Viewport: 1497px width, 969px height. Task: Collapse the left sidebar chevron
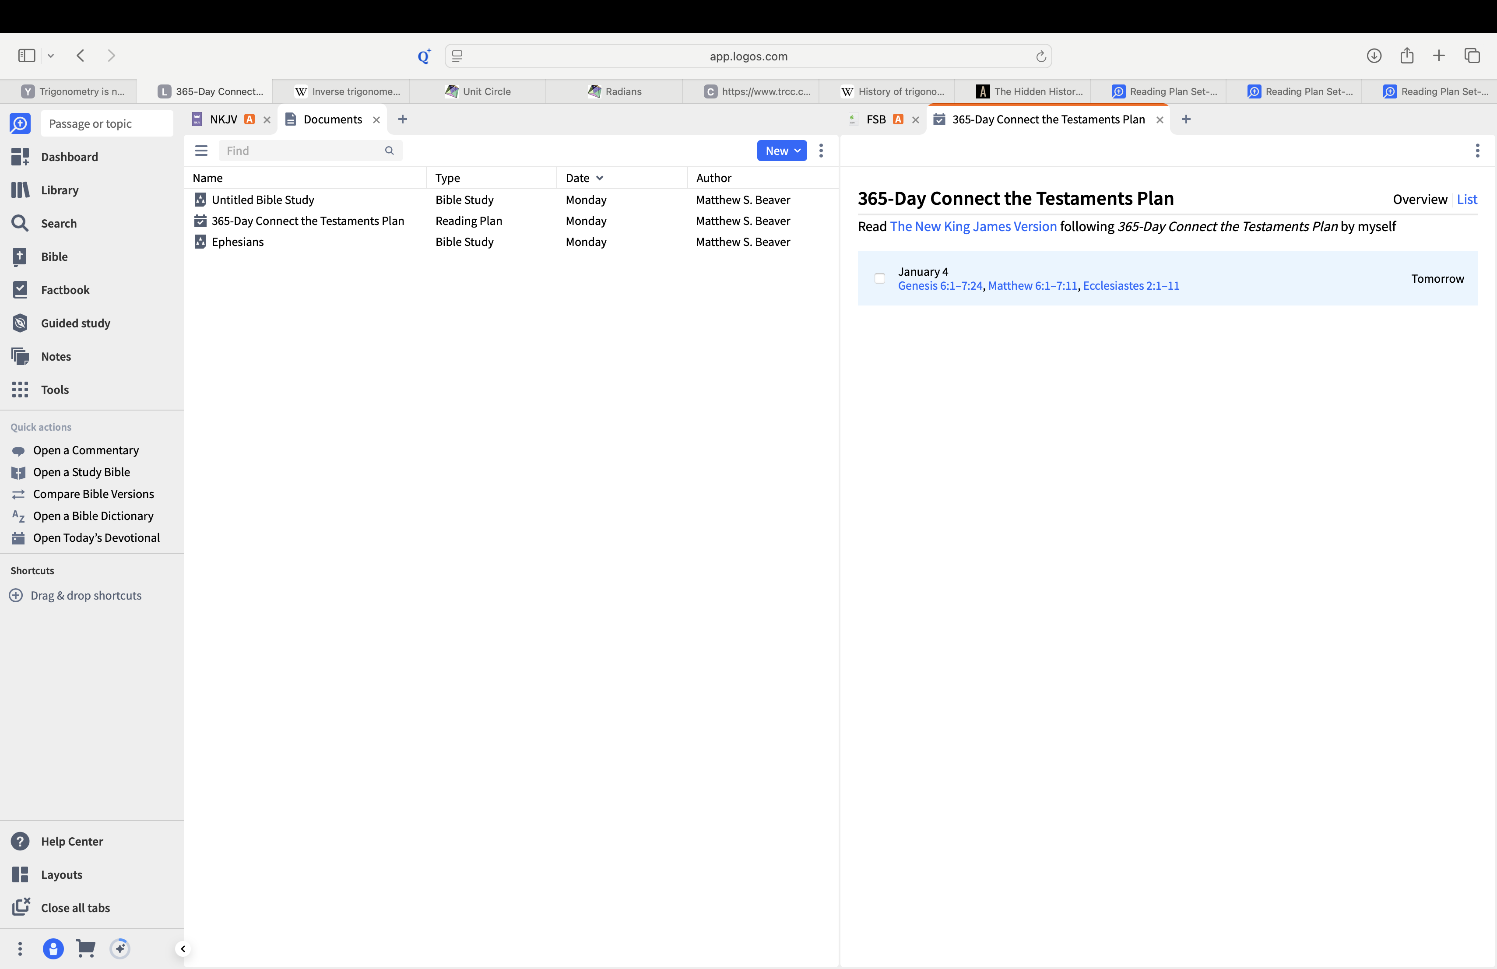183,949
